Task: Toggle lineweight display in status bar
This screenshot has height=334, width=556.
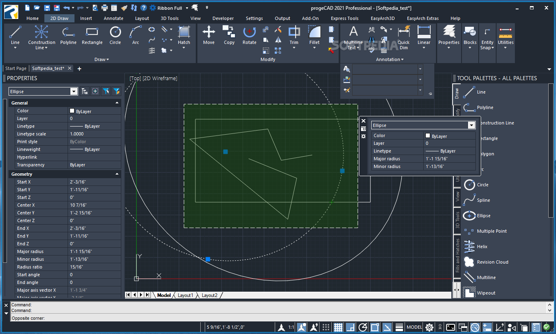Action: 399,327
